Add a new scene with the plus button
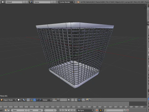149x112 pixels. 52,2
